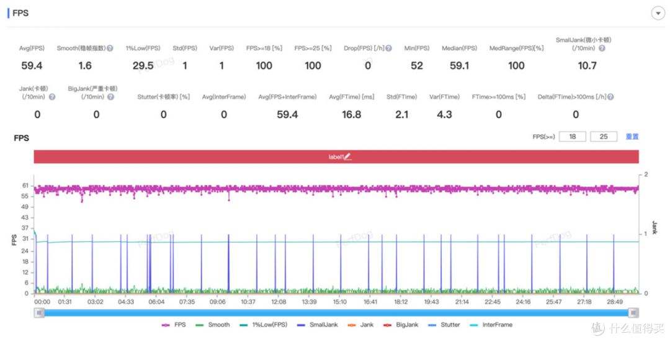Image resolution: width=670 pixels, height=342 pixels.
Task: Click the Median(FPS) value 59.1
Action: coord(459,66)
